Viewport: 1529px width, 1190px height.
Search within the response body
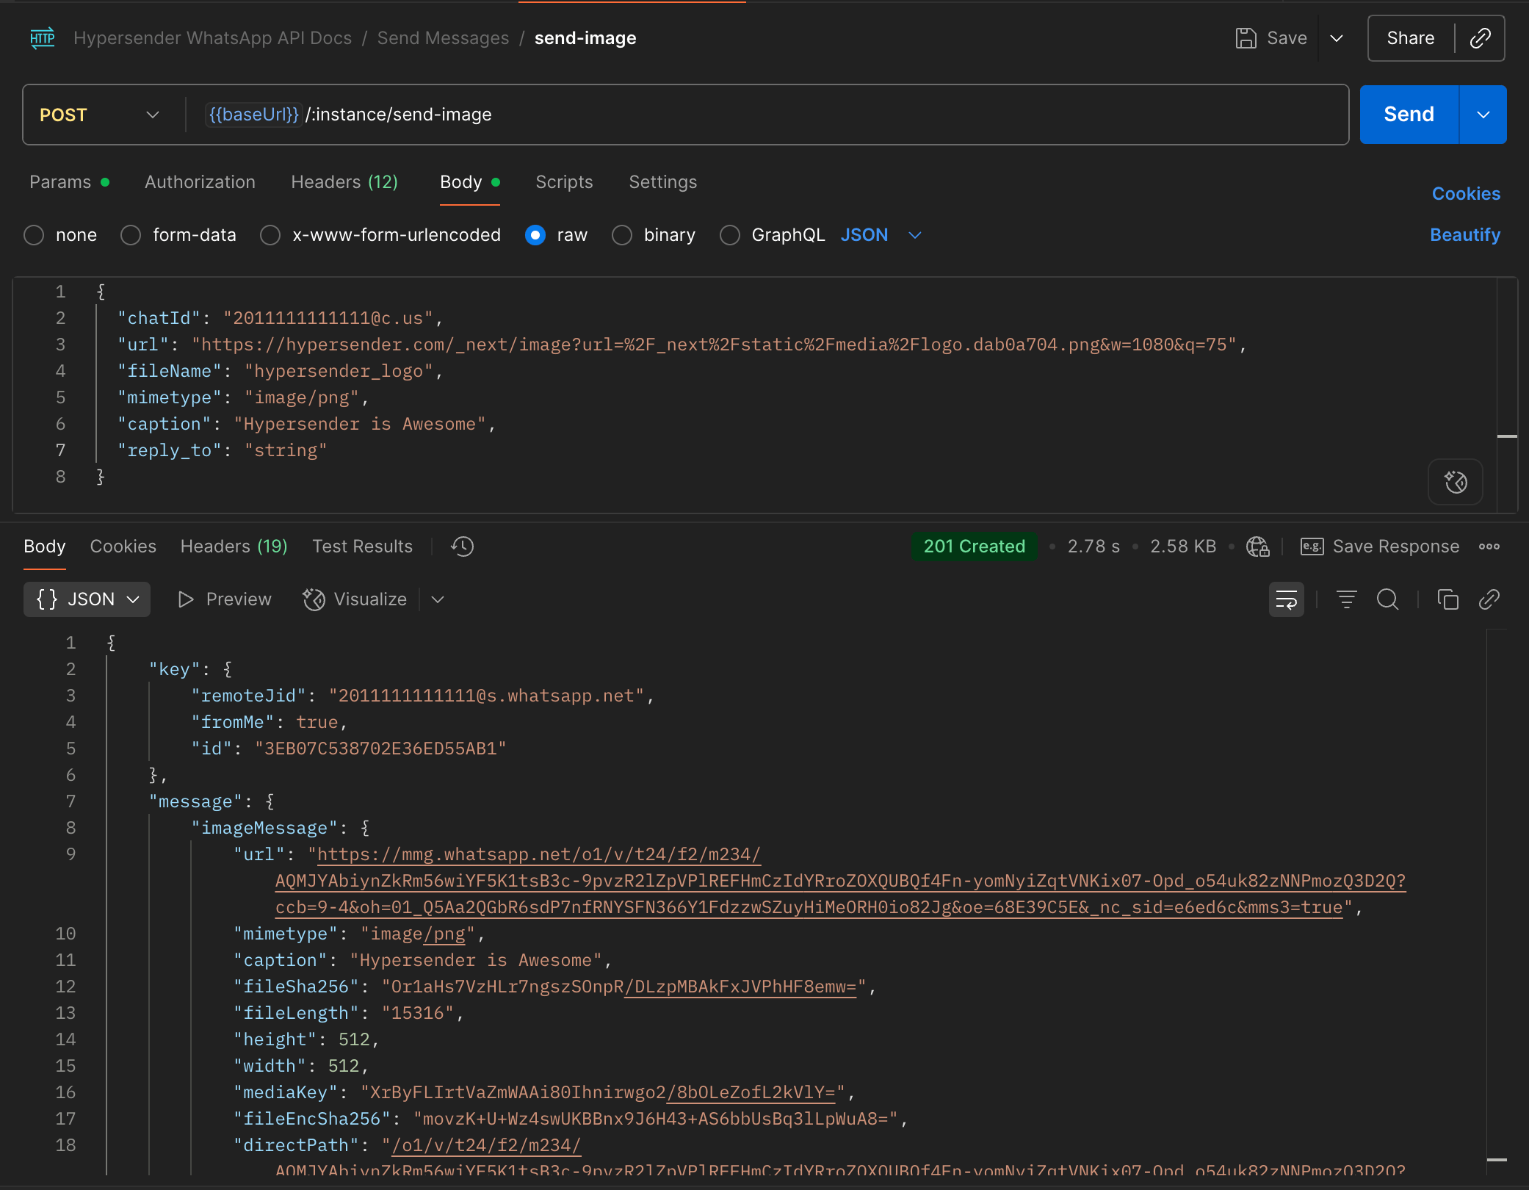click(x=1387, y=600)
